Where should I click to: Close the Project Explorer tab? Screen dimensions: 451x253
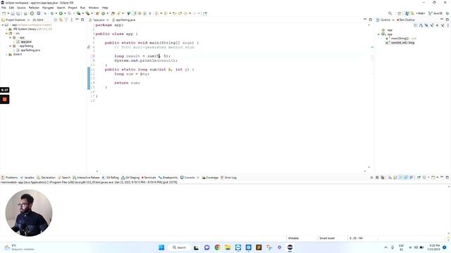(x=28, y=20)
